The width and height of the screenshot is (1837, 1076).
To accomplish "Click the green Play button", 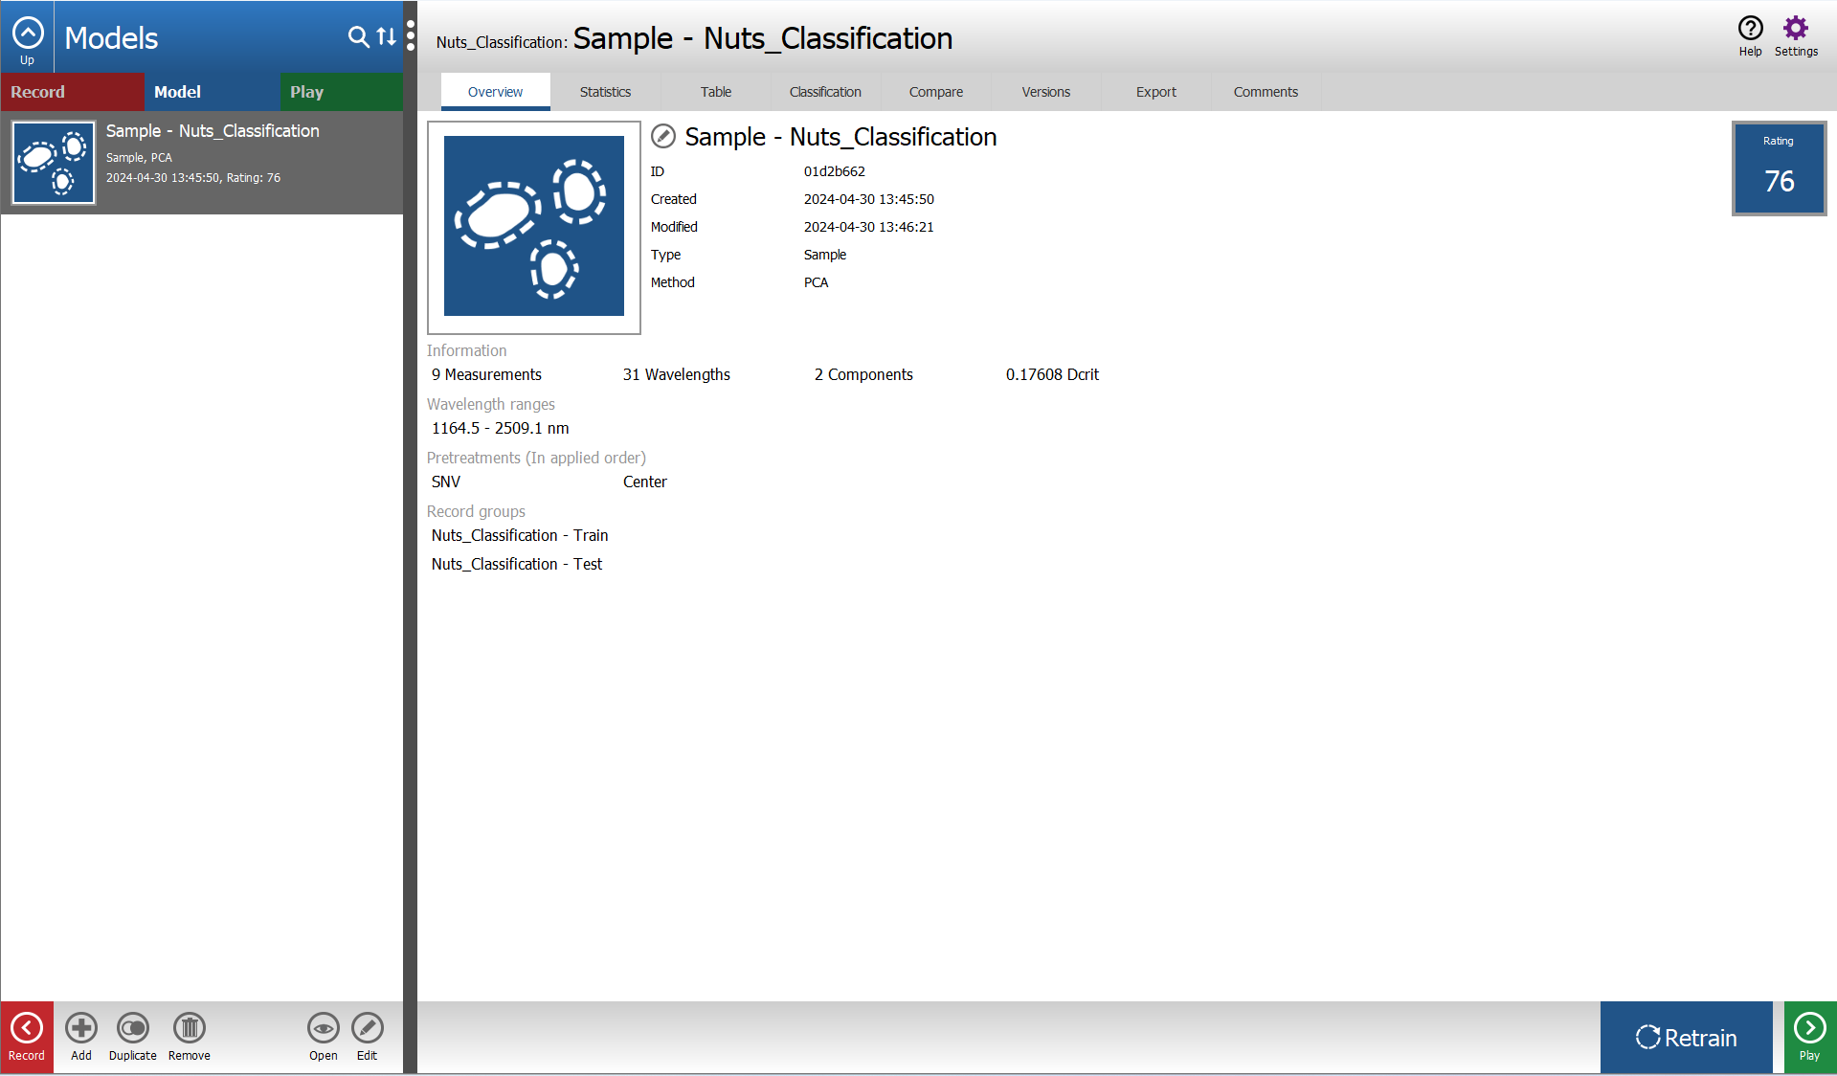I will [1809, 1038].
